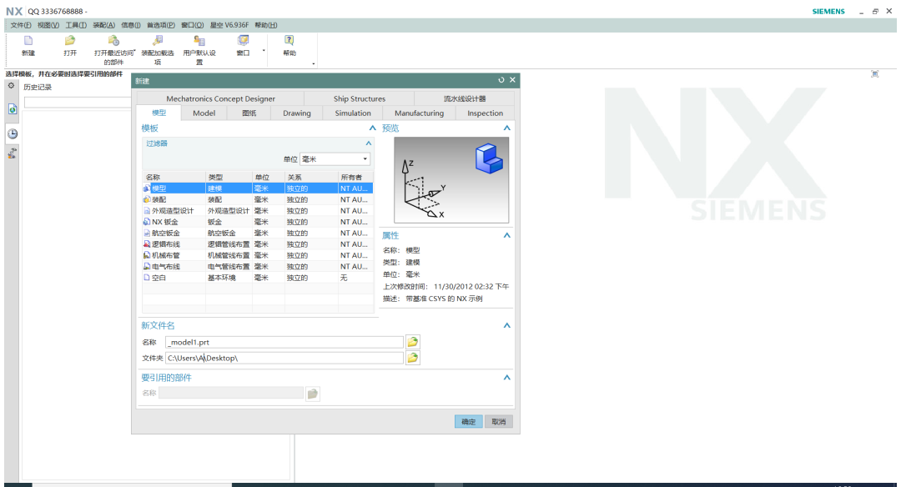The image size is (901, 487).
Task: Select the 航空钣金 template row
Action: tap(258, 233)
